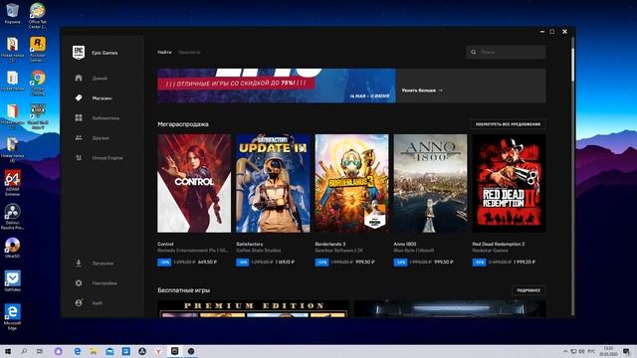The width and height of the screenshot is (637, 358).
Task: Click the Anno 1800 title text
Action: (x=405, y=244)
